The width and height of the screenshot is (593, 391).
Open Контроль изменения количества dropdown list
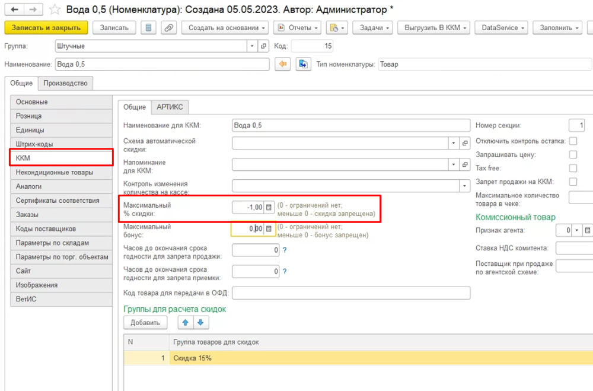464,186
